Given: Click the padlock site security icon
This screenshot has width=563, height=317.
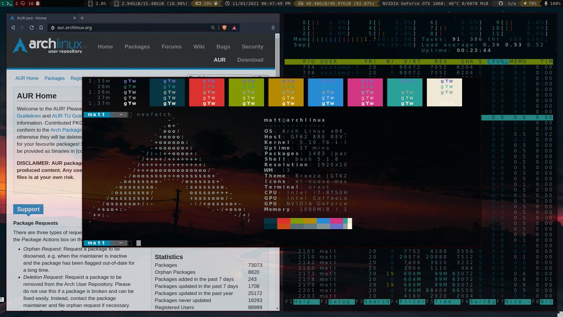Looking at the screenshot, I should coord(53,28).
